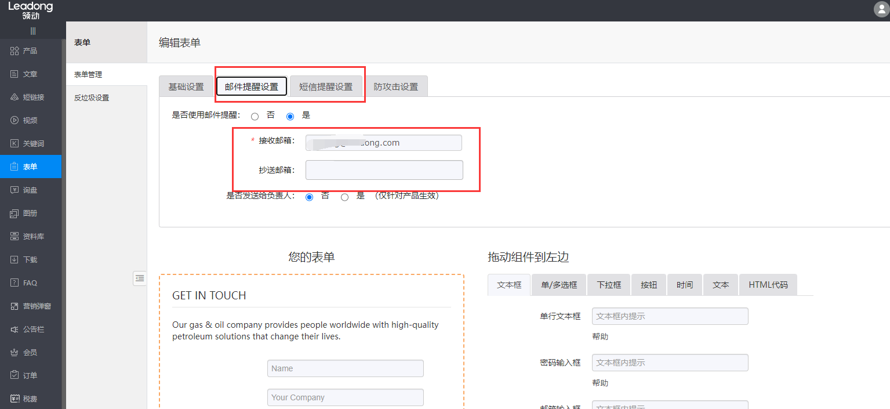Click the panel collapse icon beside the form
The width and height of the screenshot is (890, 409).
click(x=139, y=278)
